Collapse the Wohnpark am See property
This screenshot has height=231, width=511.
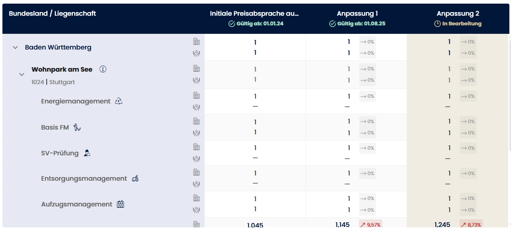coord(22,74)
